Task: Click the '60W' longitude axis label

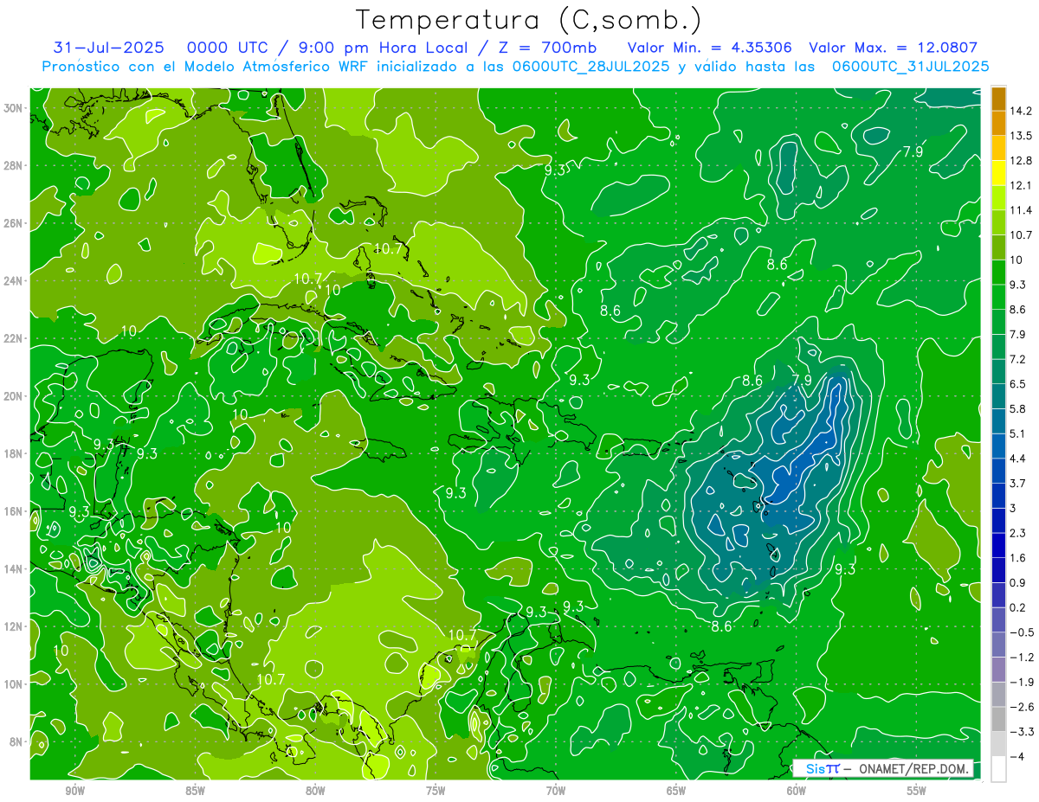Action: [797, 791]
